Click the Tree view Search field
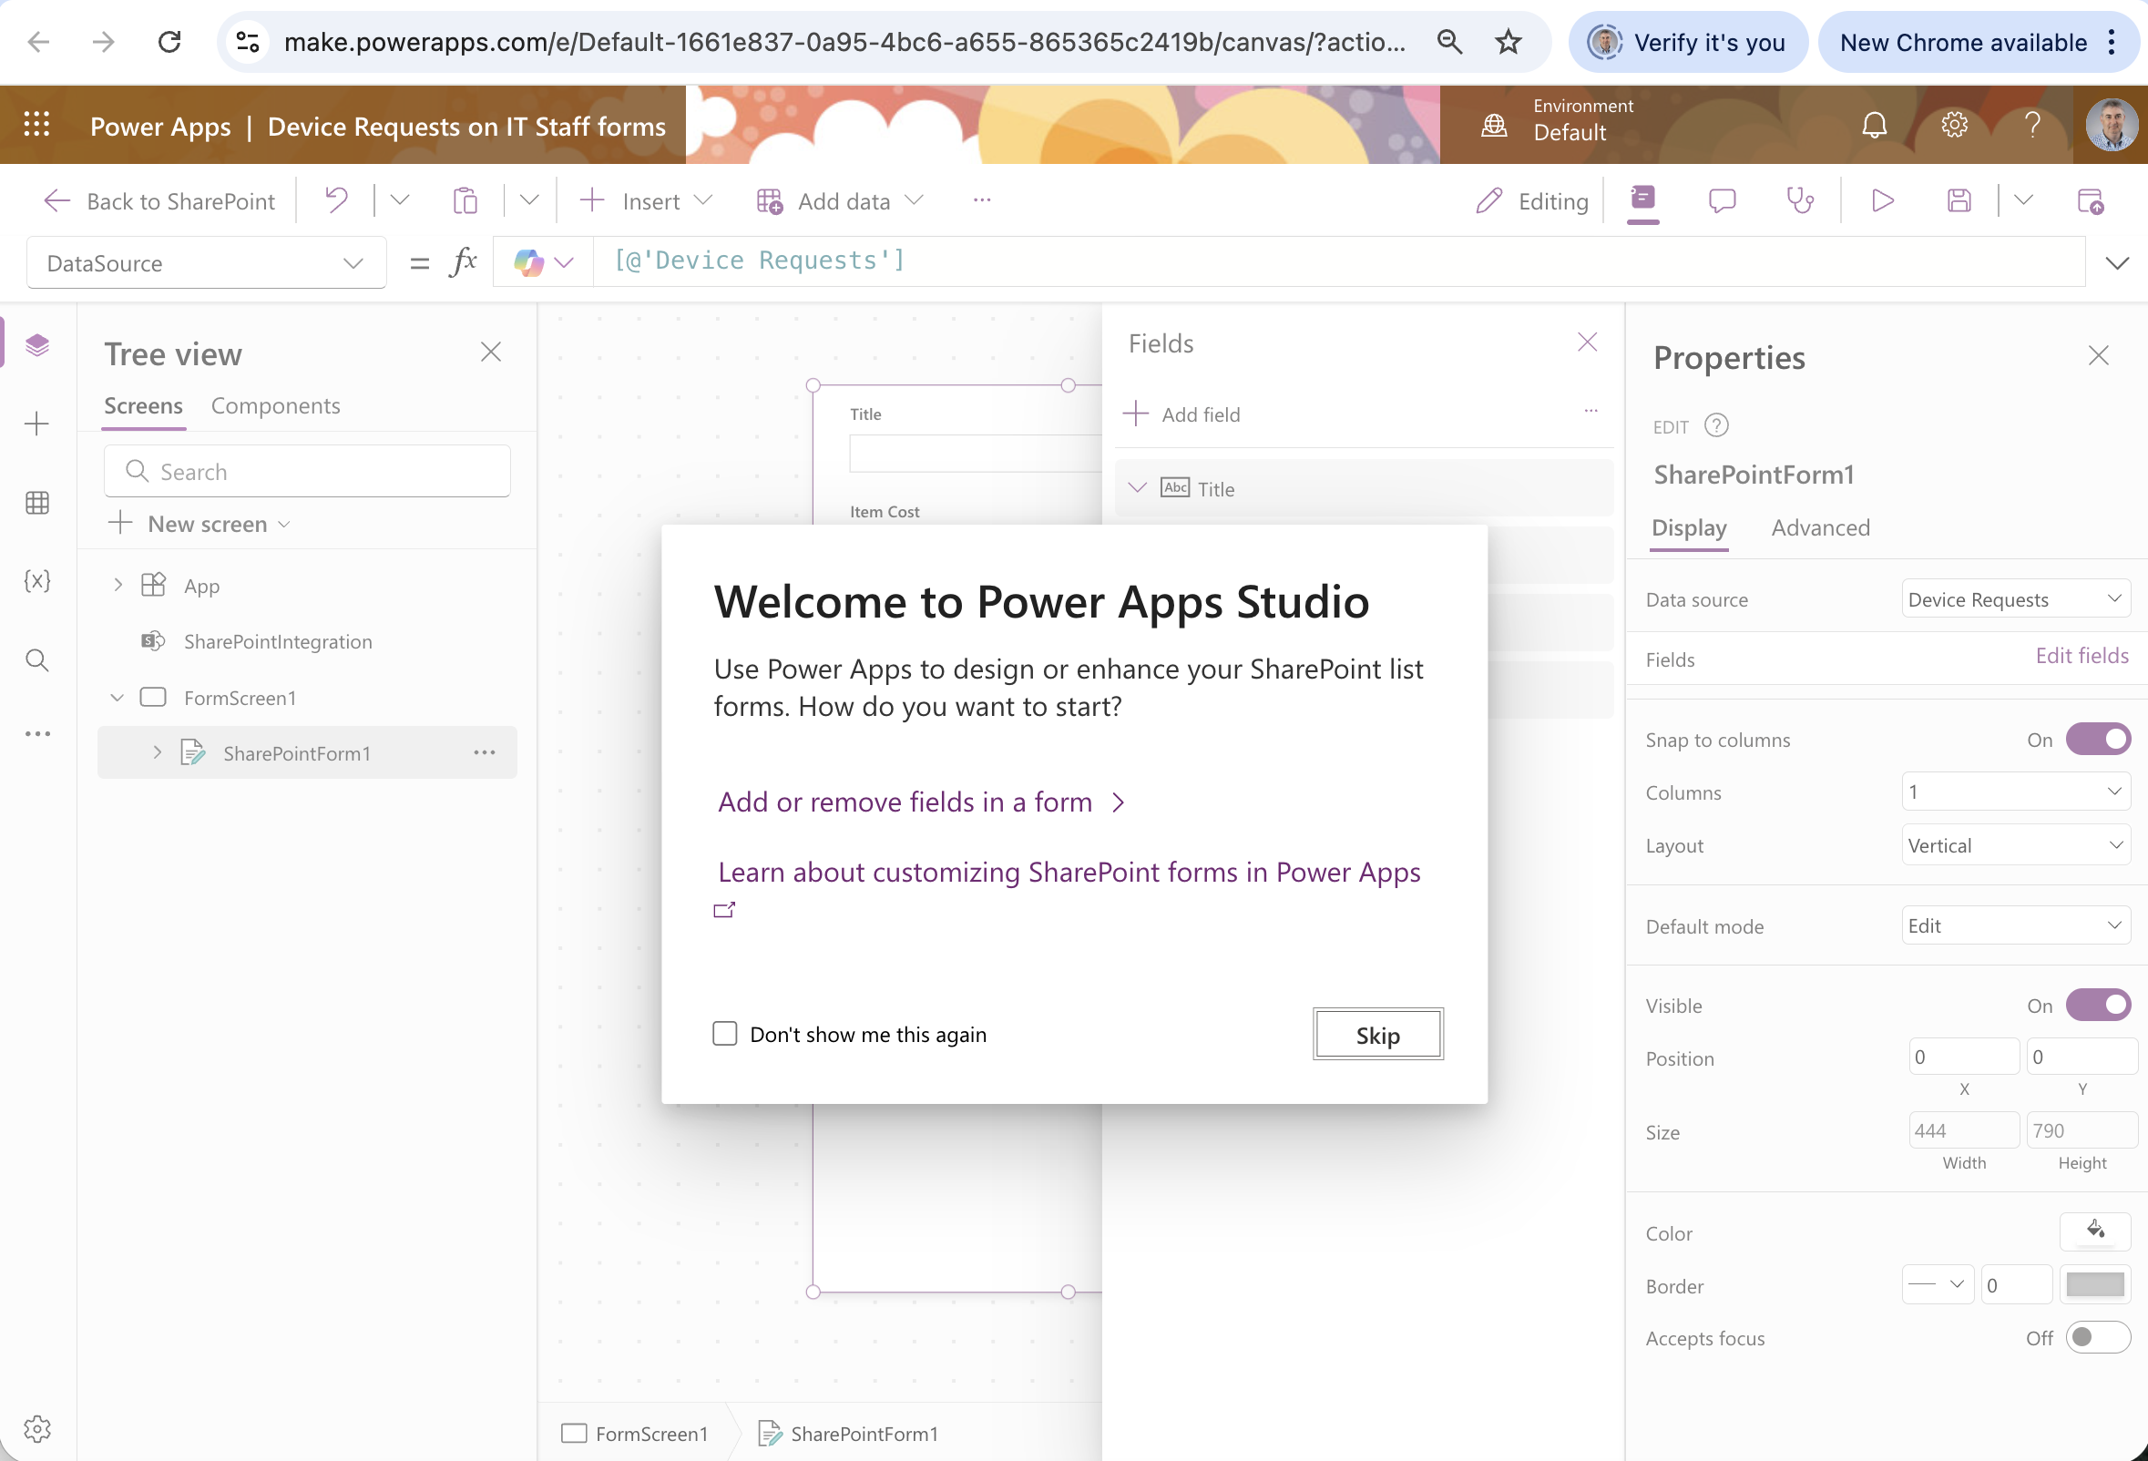This screenshot has height=1461, width=2148. pos(307,471)
